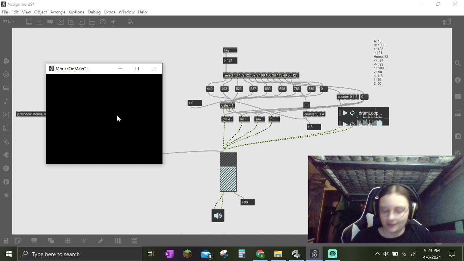Open the images icon in left sidebar
Image resolution: width=464 pixels, height=261 pixels.
6,128
